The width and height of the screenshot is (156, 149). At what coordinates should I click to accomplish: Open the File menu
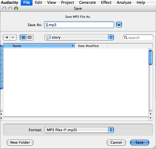click(x=27, y=3)
